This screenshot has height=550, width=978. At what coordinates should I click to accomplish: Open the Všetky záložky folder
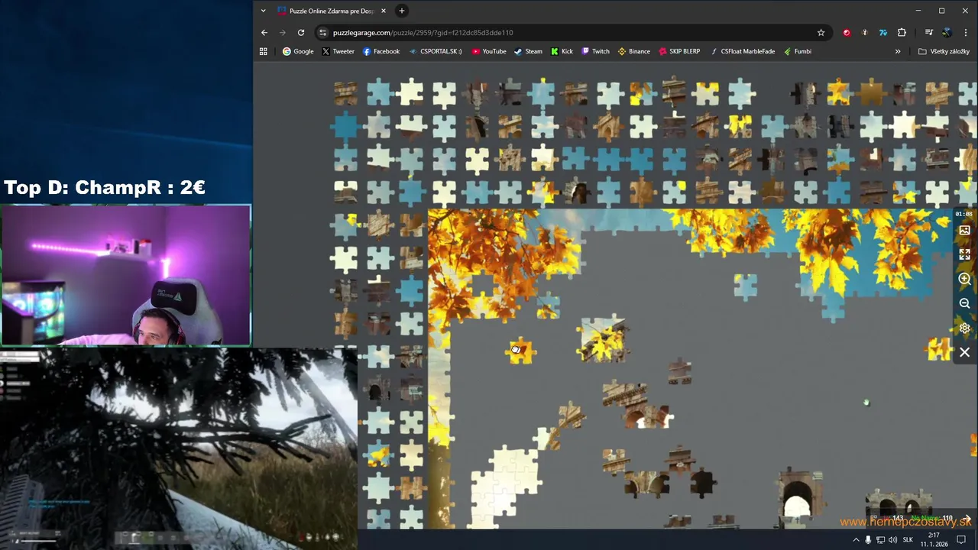[944, 51]
